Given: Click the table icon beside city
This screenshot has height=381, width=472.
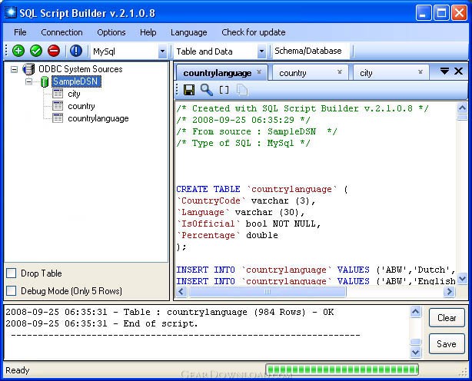Looking at the screenshot, I should pos(58,94).
